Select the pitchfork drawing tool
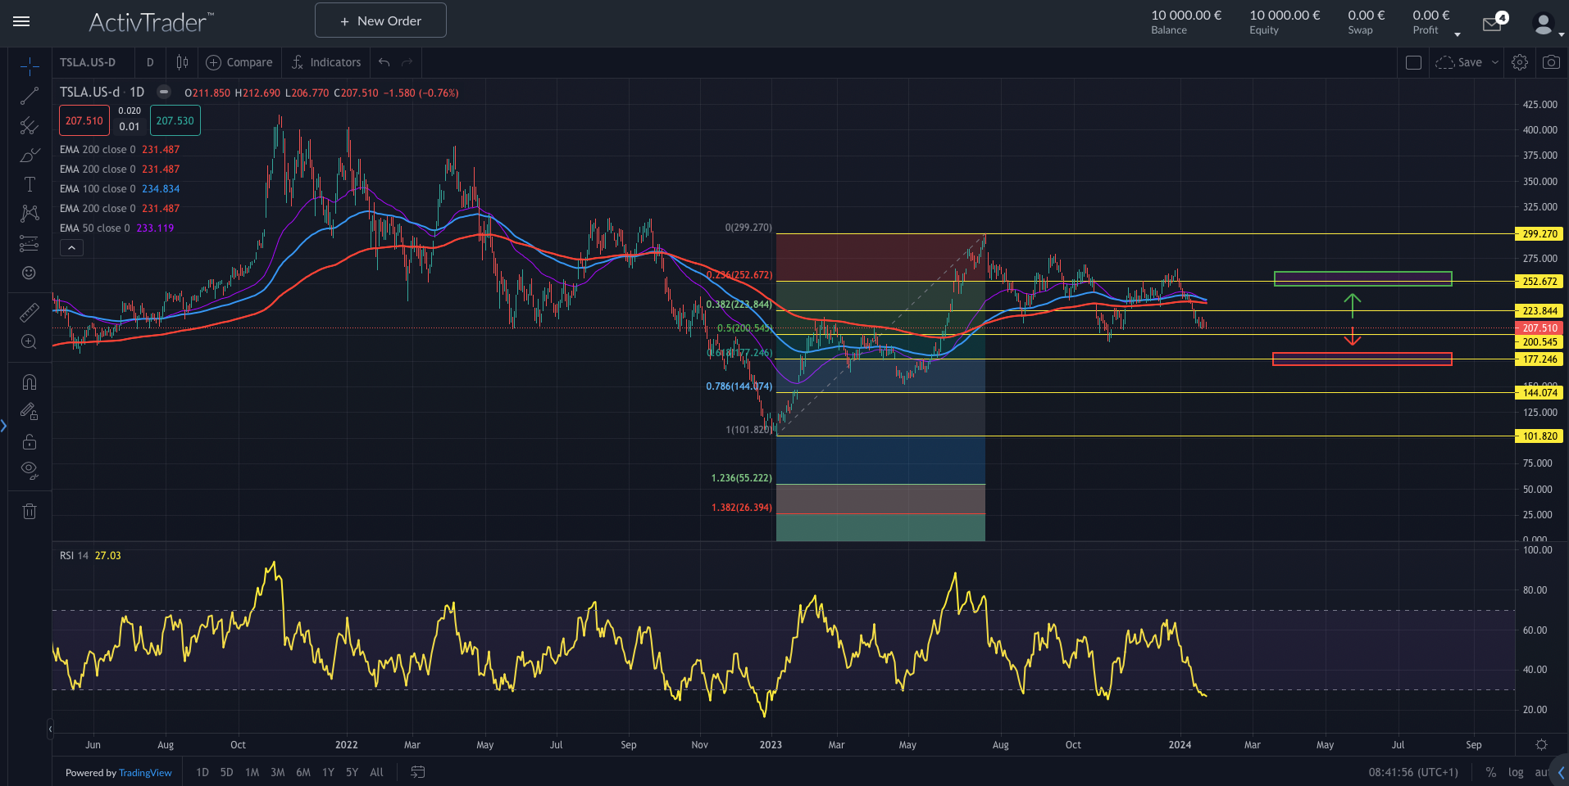1569x786 pixels. [x=30, y=125]
